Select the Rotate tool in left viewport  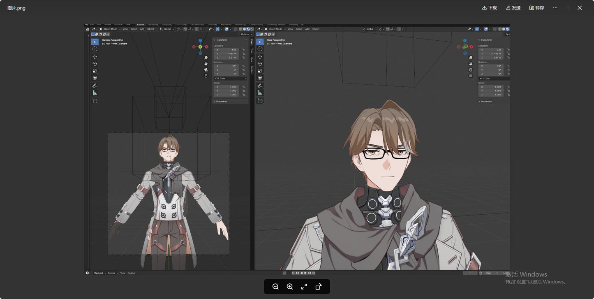coord(95,64)
